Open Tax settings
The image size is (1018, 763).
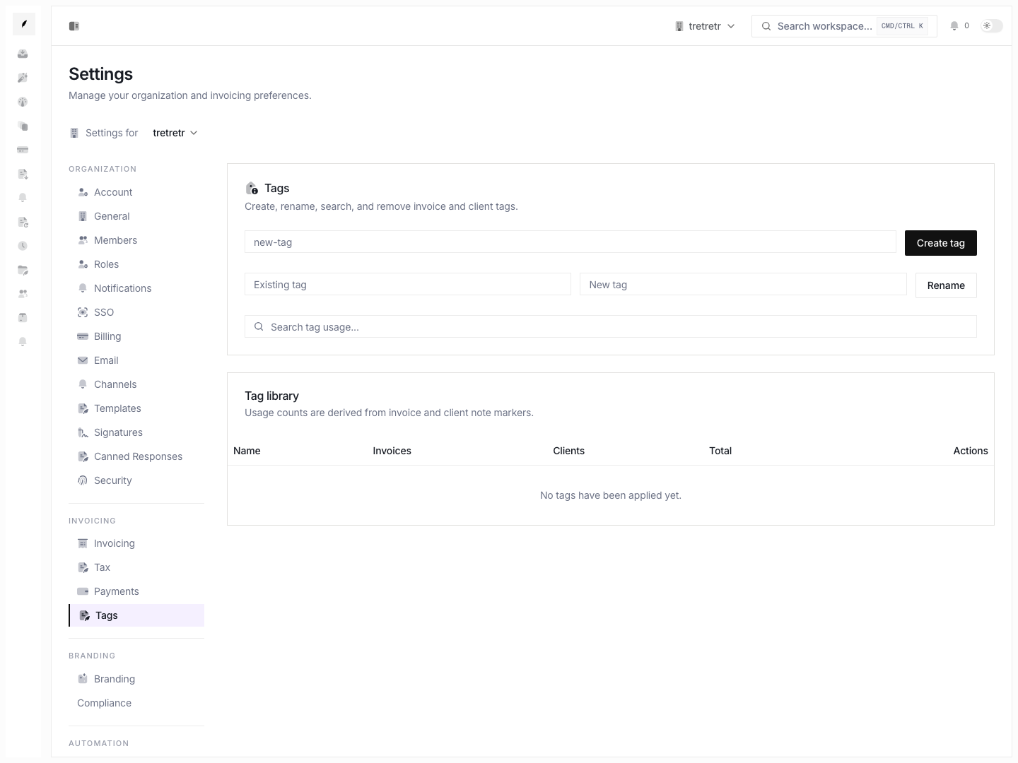pyautogui.click(x=136, y=567)
